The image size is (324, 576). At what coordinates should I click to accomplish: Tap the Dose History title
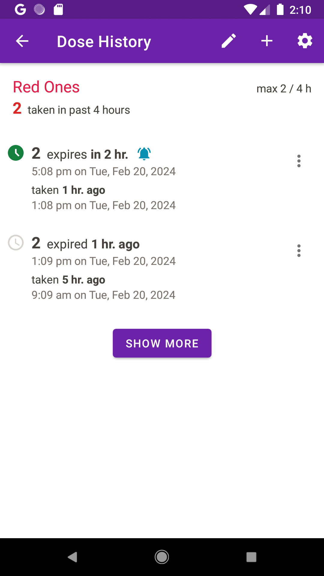click(104, 42)
